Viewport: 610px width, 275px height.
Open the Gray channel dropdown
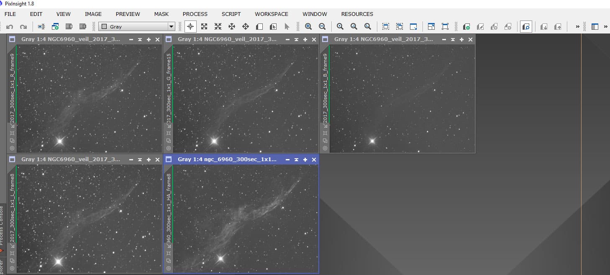(137, 26)
